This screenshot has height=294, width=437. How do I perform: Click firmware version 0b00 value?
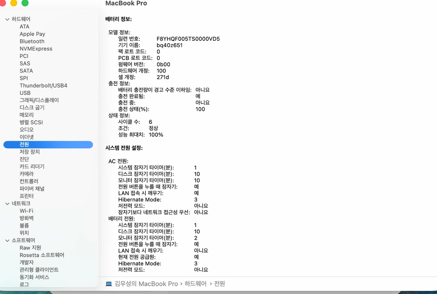tap(163, 64)
